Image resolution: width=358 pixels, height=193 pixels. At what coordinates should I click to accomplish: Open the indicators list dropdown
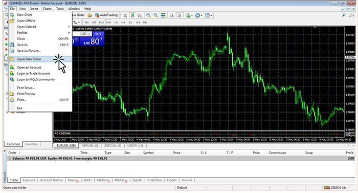(189, 15)
